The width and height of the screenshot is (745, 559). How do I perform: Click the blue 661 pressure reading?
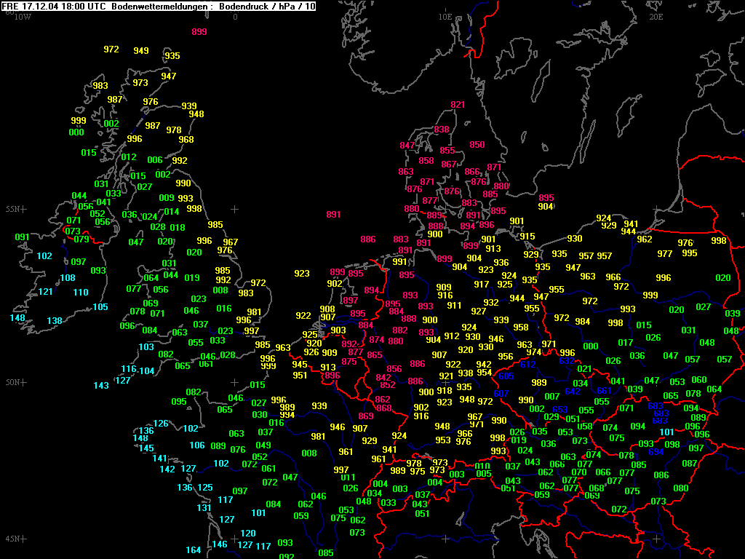[604, 391]
